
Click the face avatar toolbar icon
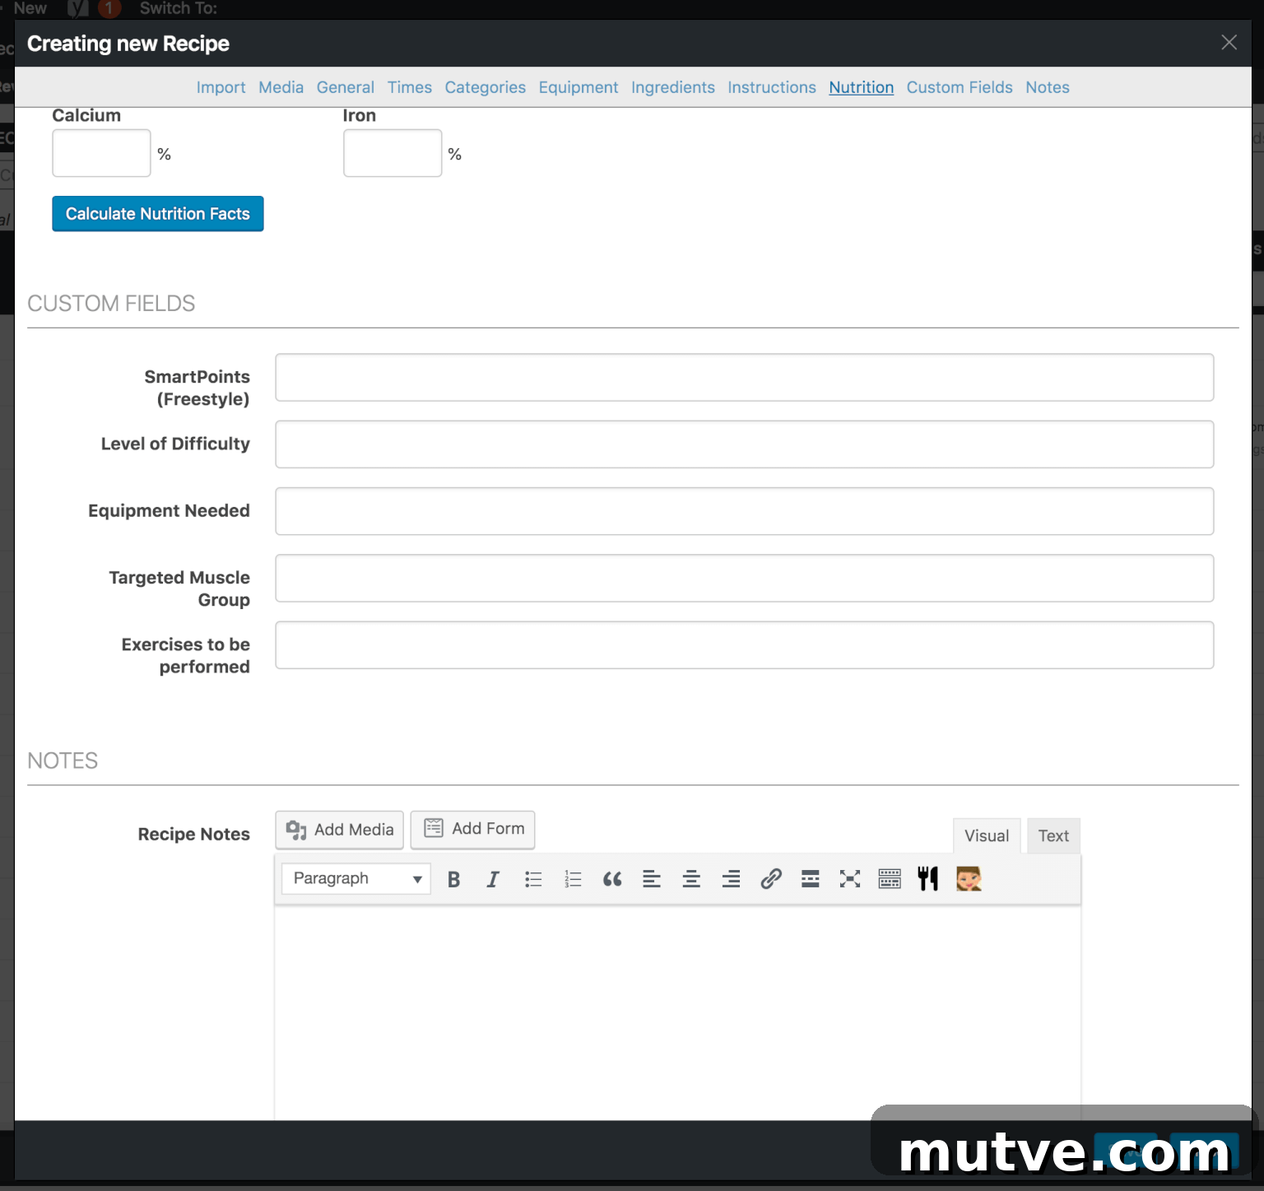(969, 879)
